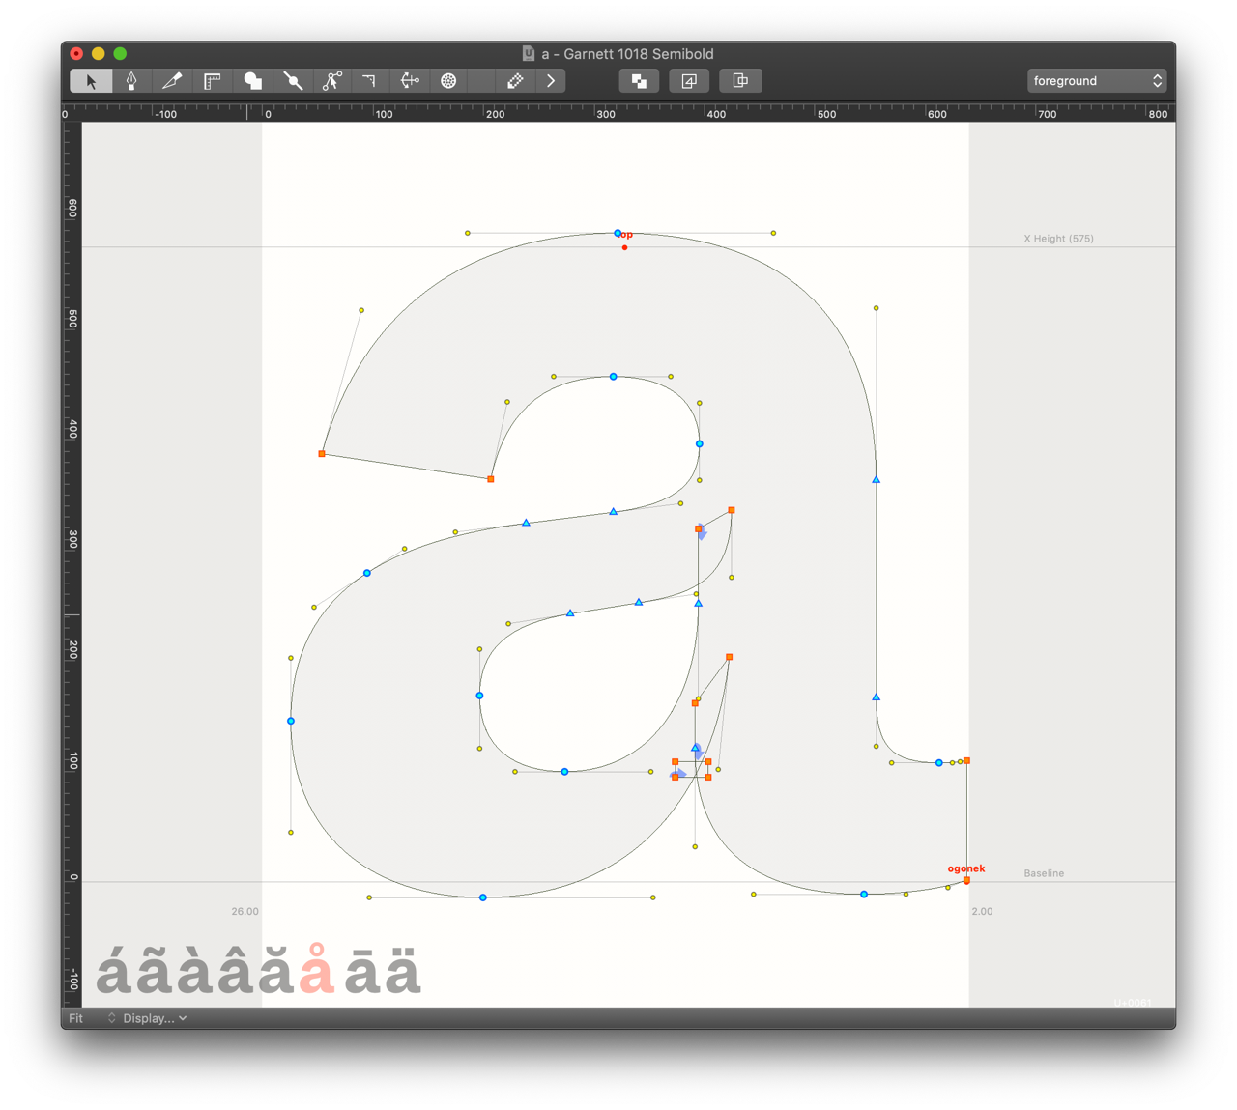Select the ogonek anchor label
This screenshot has height=1110, width=1237.
(x=966, y=868)
